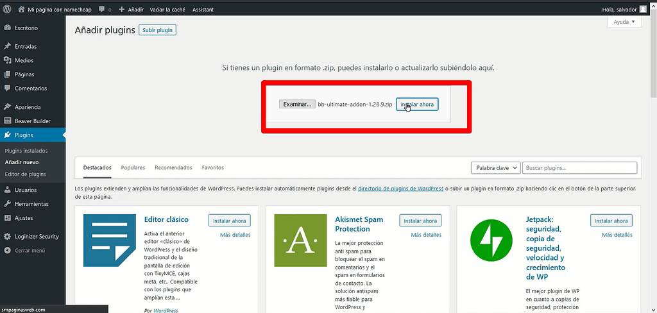Open the Añadir menu in admin bar
Screen dimensions: 657x313
pyautogui.click(x=132, y=9)
